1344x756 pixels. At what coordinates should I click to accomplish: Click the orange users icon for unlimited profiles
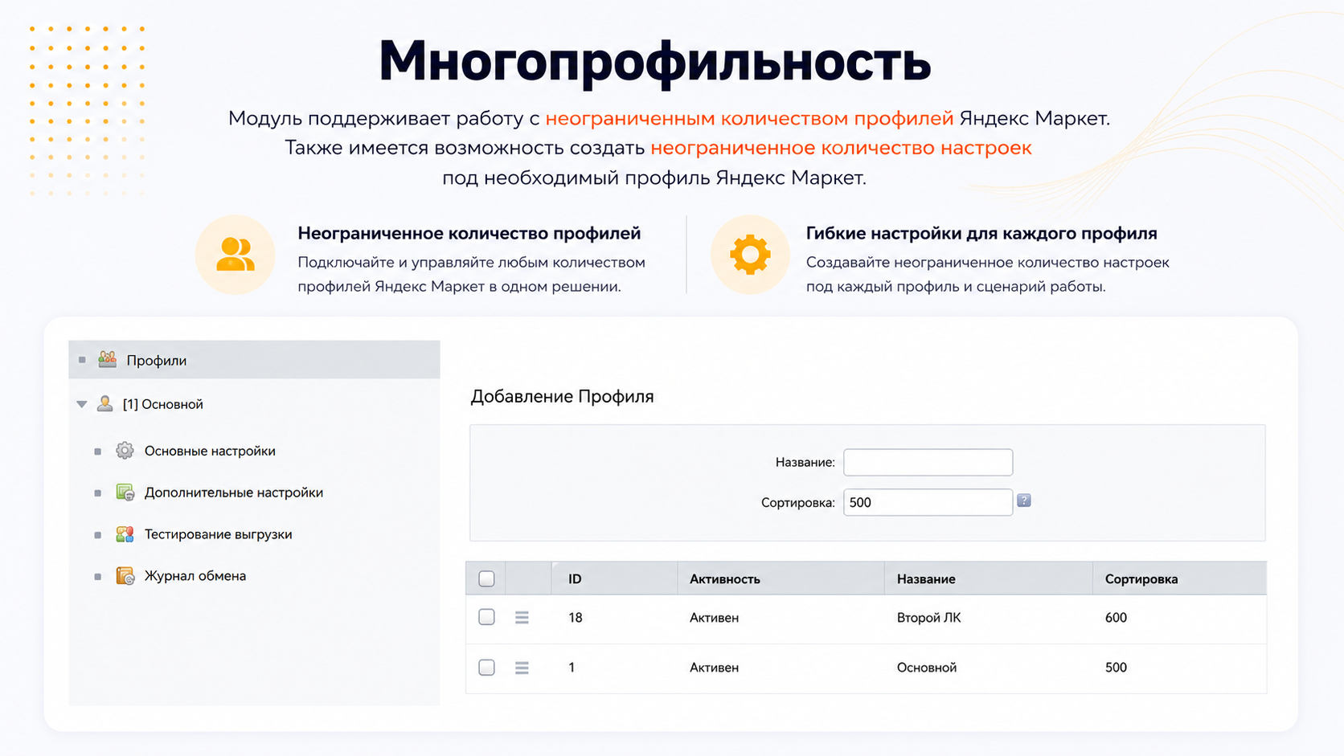click(235, 255)
